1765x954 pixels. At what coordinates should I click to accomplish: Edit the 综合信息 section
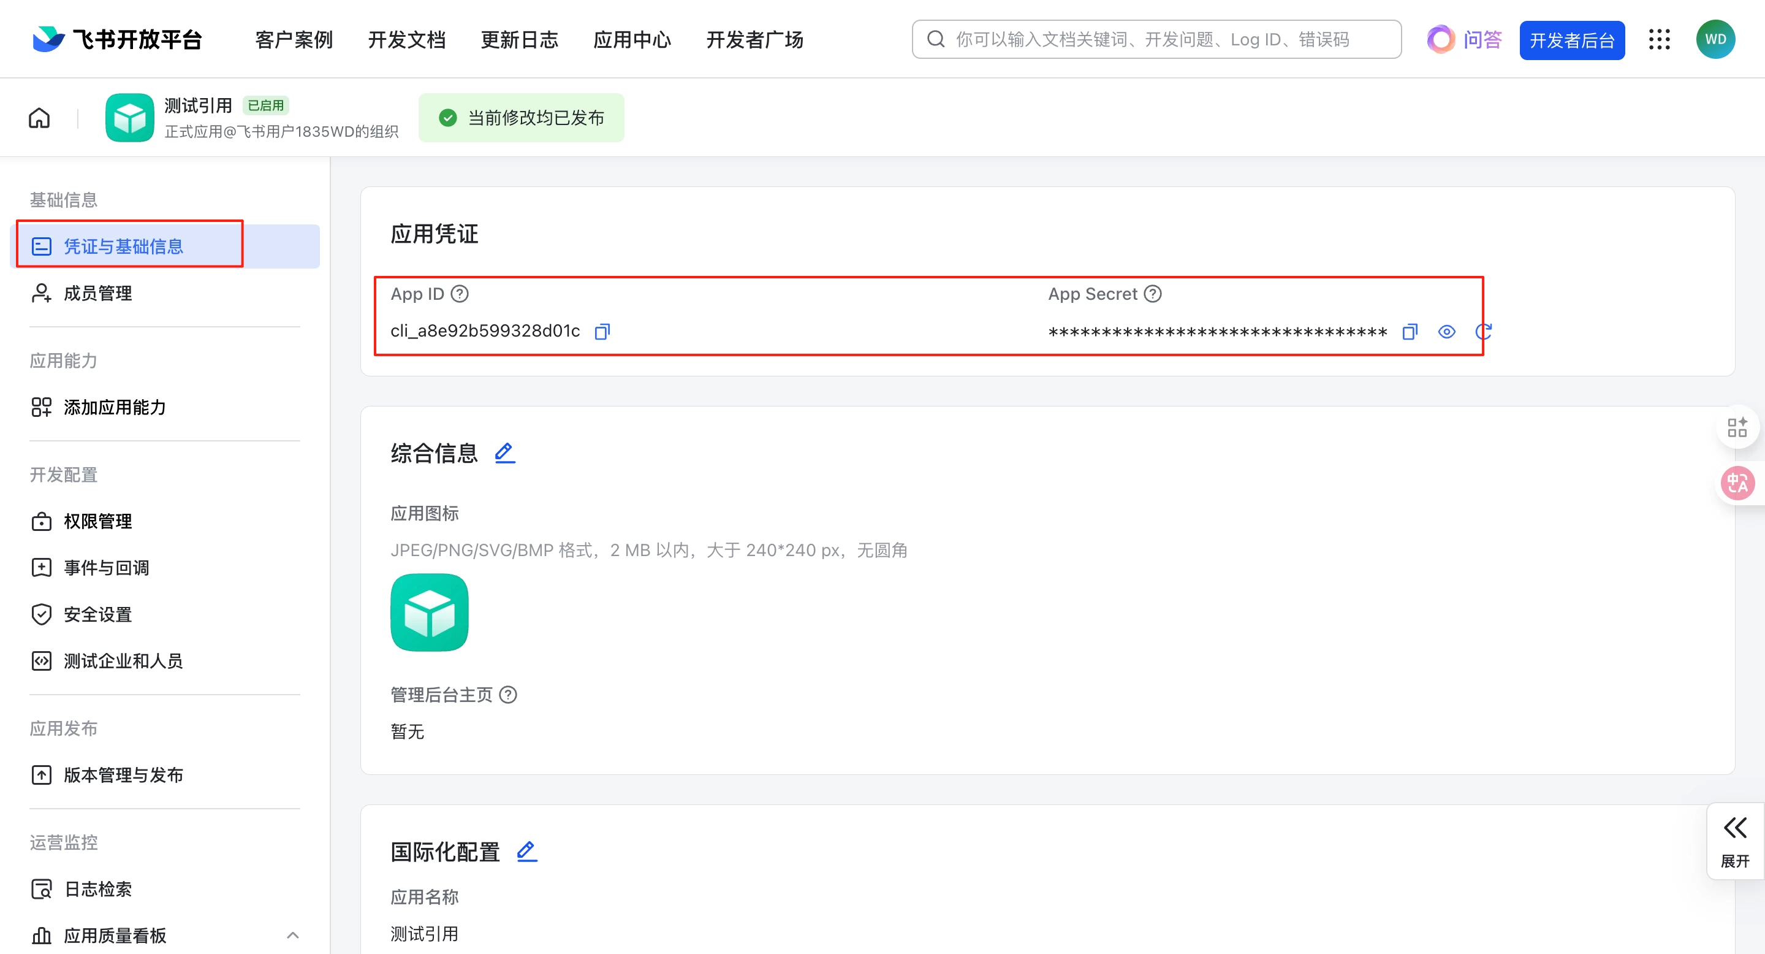(505, 453)
